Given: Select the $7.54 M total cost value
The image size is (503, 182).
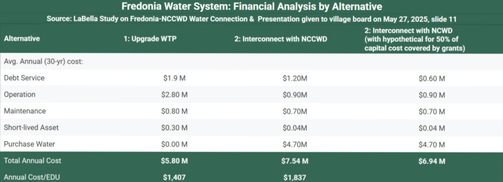Looking at the screenshot, I should 295,161.
